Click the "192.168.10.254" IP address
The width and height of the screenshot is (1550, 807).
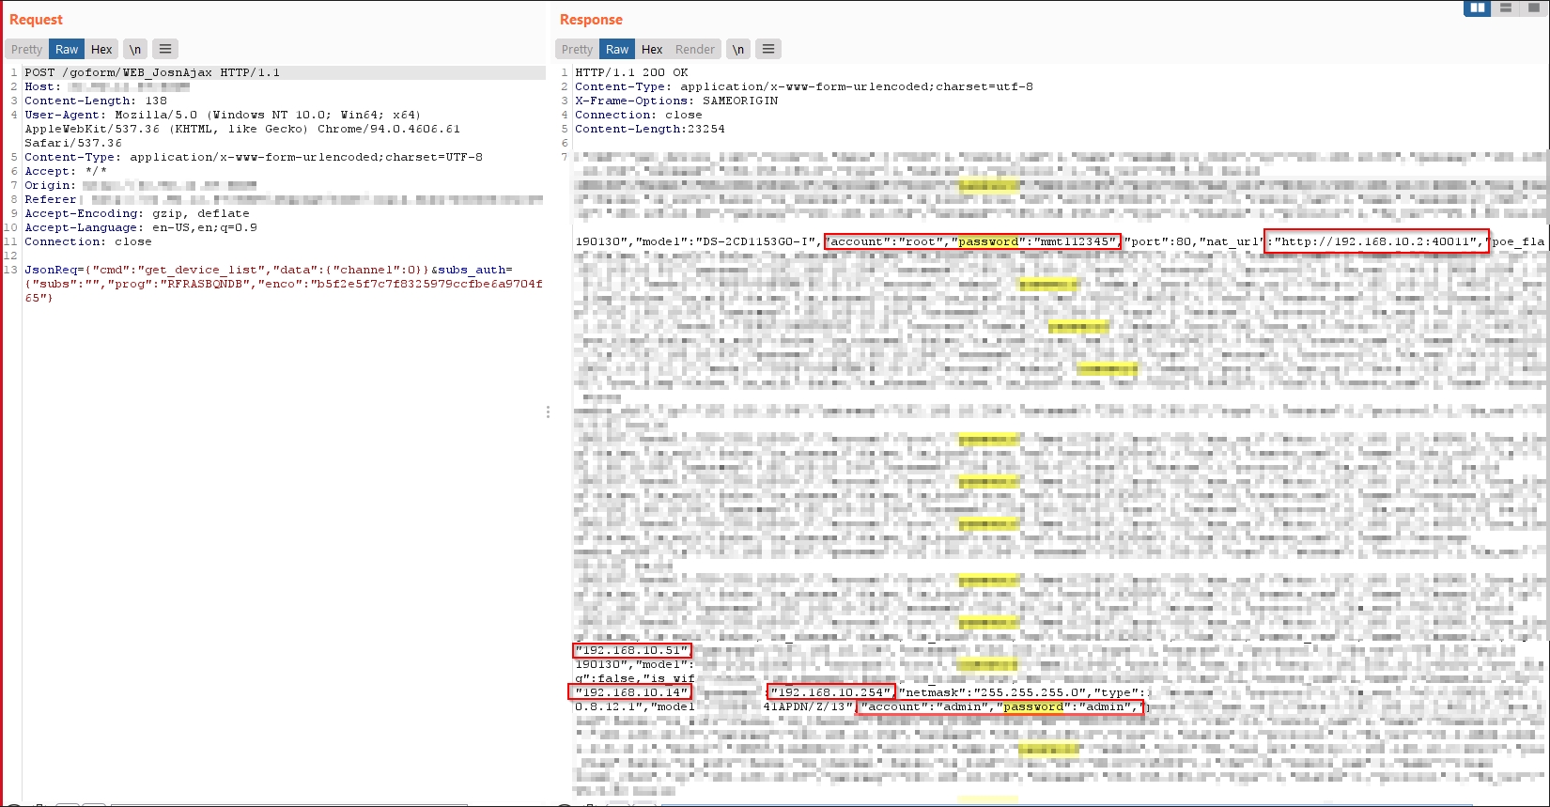830,692
